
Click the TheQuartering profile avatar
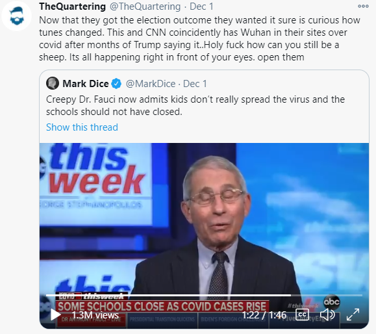16,16
